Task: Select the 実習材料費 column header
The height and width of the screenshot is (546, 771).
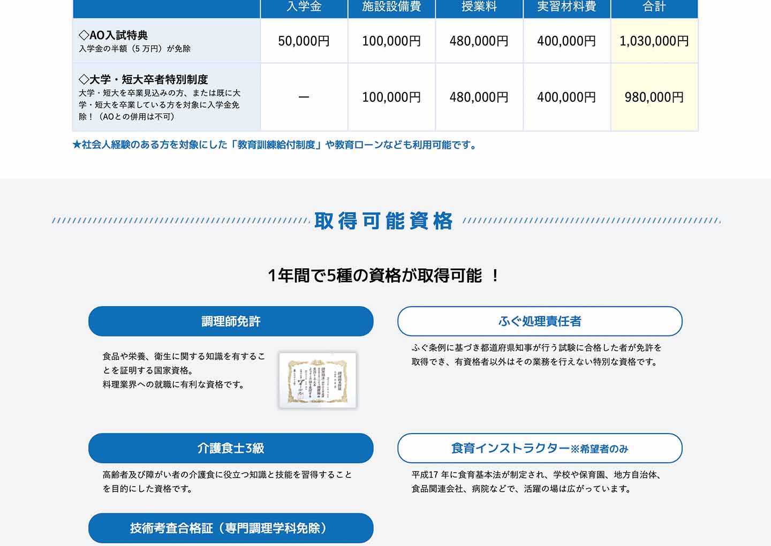Action: tap(566, 7)
